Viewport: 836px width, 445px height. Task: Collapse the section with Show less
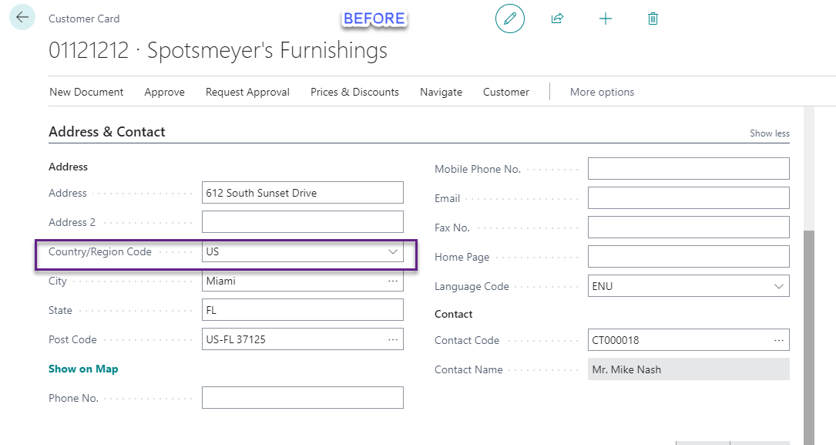(x=769, y=133)
